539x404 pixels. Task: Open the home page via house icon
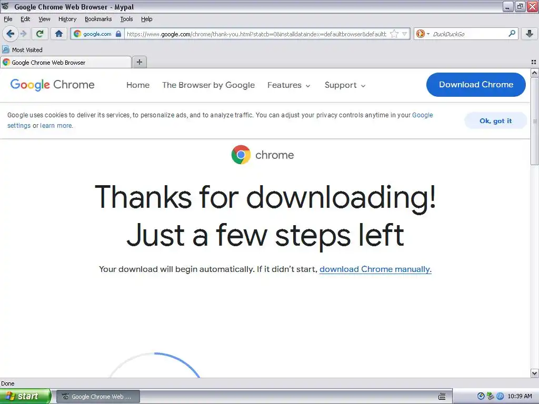click(x=59, y=34)
